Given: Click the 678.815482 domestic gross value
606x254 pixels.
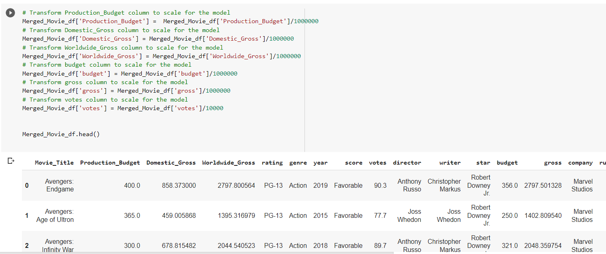Looking at the screenshot, I should pos(179,245).
